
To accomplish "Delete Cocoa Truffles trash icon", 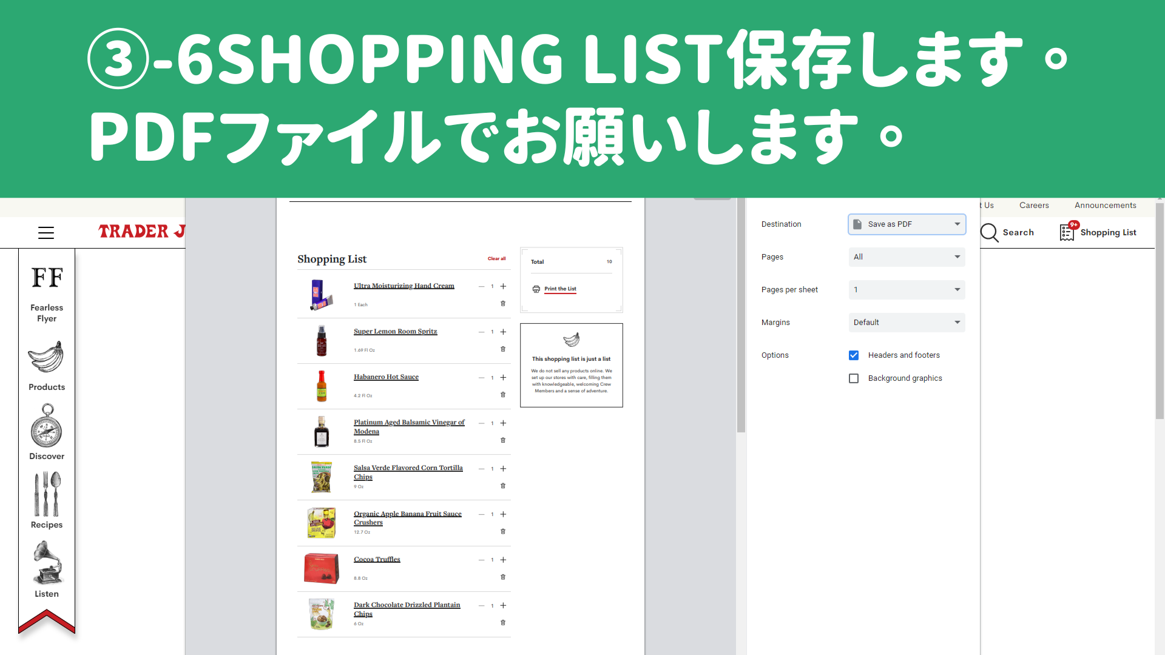I will [503, 577].
